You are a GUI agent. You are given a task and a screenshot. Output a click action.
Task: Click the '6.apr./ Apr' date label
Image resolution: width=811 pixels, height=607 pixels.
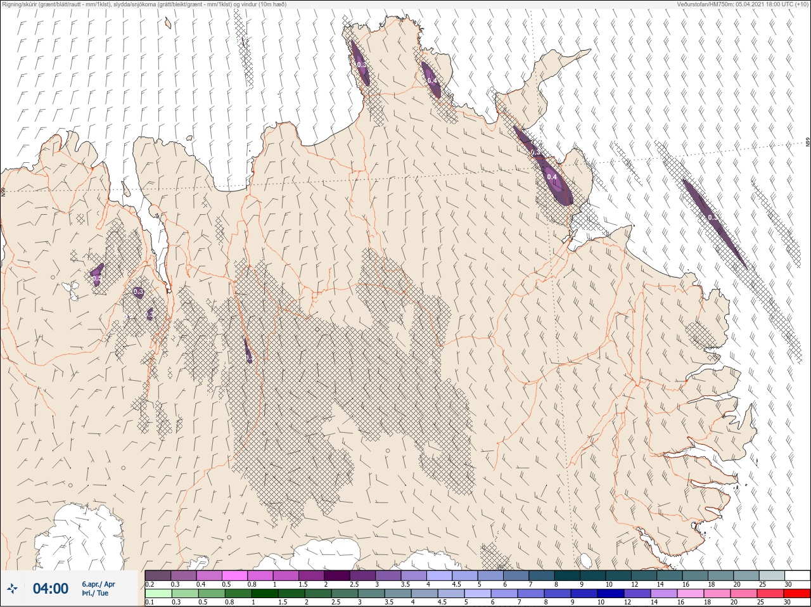pyautogui.click(x=98, y=584)
